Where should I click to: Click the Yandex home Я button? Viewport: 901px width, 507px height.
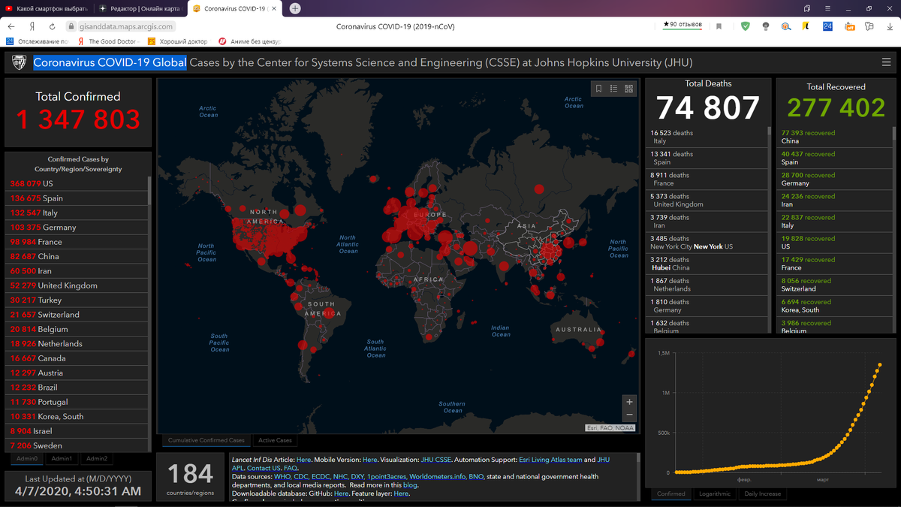(32, 26)
